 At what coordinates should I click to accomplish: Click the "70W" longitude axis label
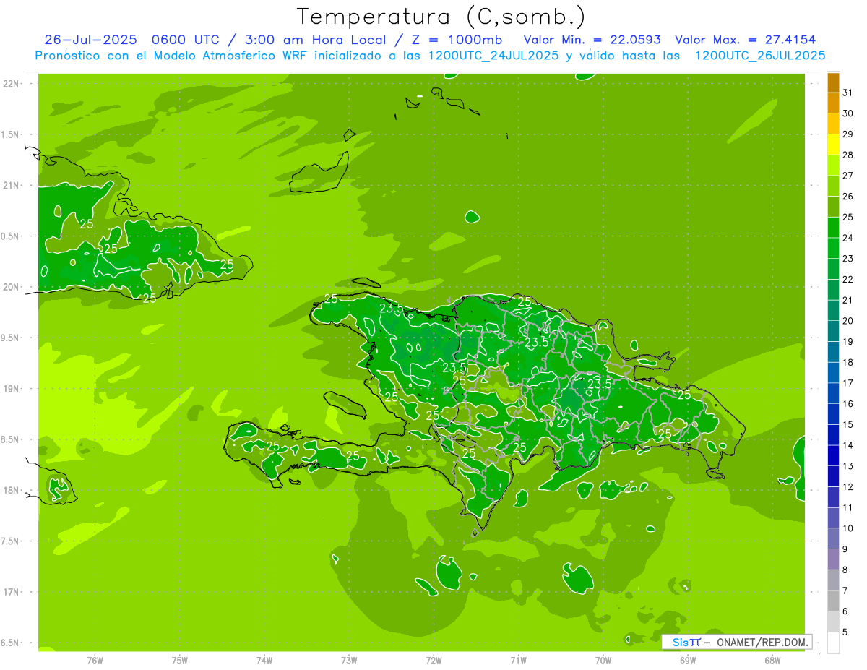603,661
